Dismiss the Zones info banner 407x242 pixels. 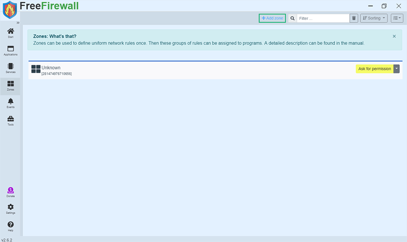point(394,36)
